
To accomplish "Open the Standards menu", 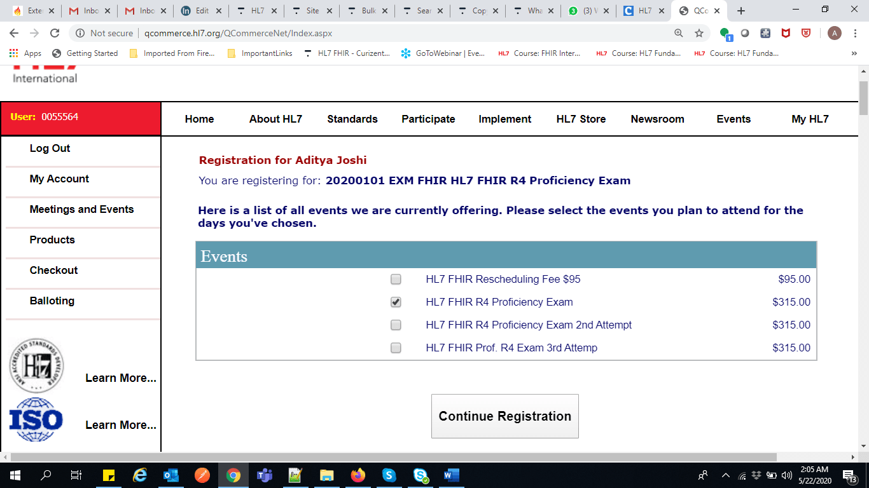I will click(352, 119).
